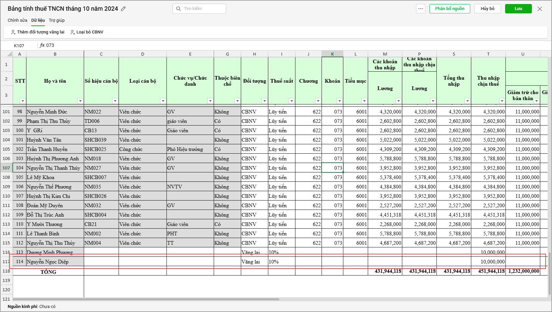The image size is (552, 312).
Task: Open filter dropdown for Họ và tên column
Action: coord(80,101)
